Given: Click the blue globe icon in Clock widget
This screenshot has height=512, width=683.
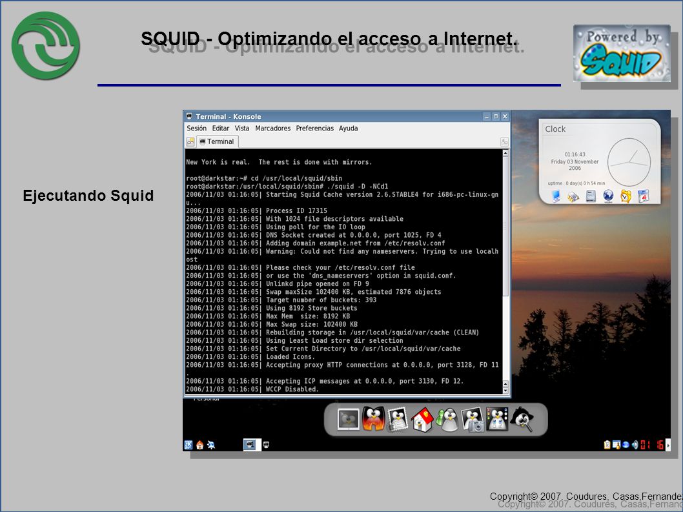Looking at the screenshot, I should pos(608,196).
